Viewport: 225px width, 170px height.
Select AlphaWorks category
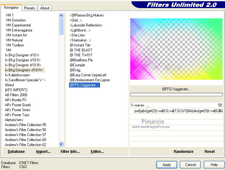(x=14, y=120)
